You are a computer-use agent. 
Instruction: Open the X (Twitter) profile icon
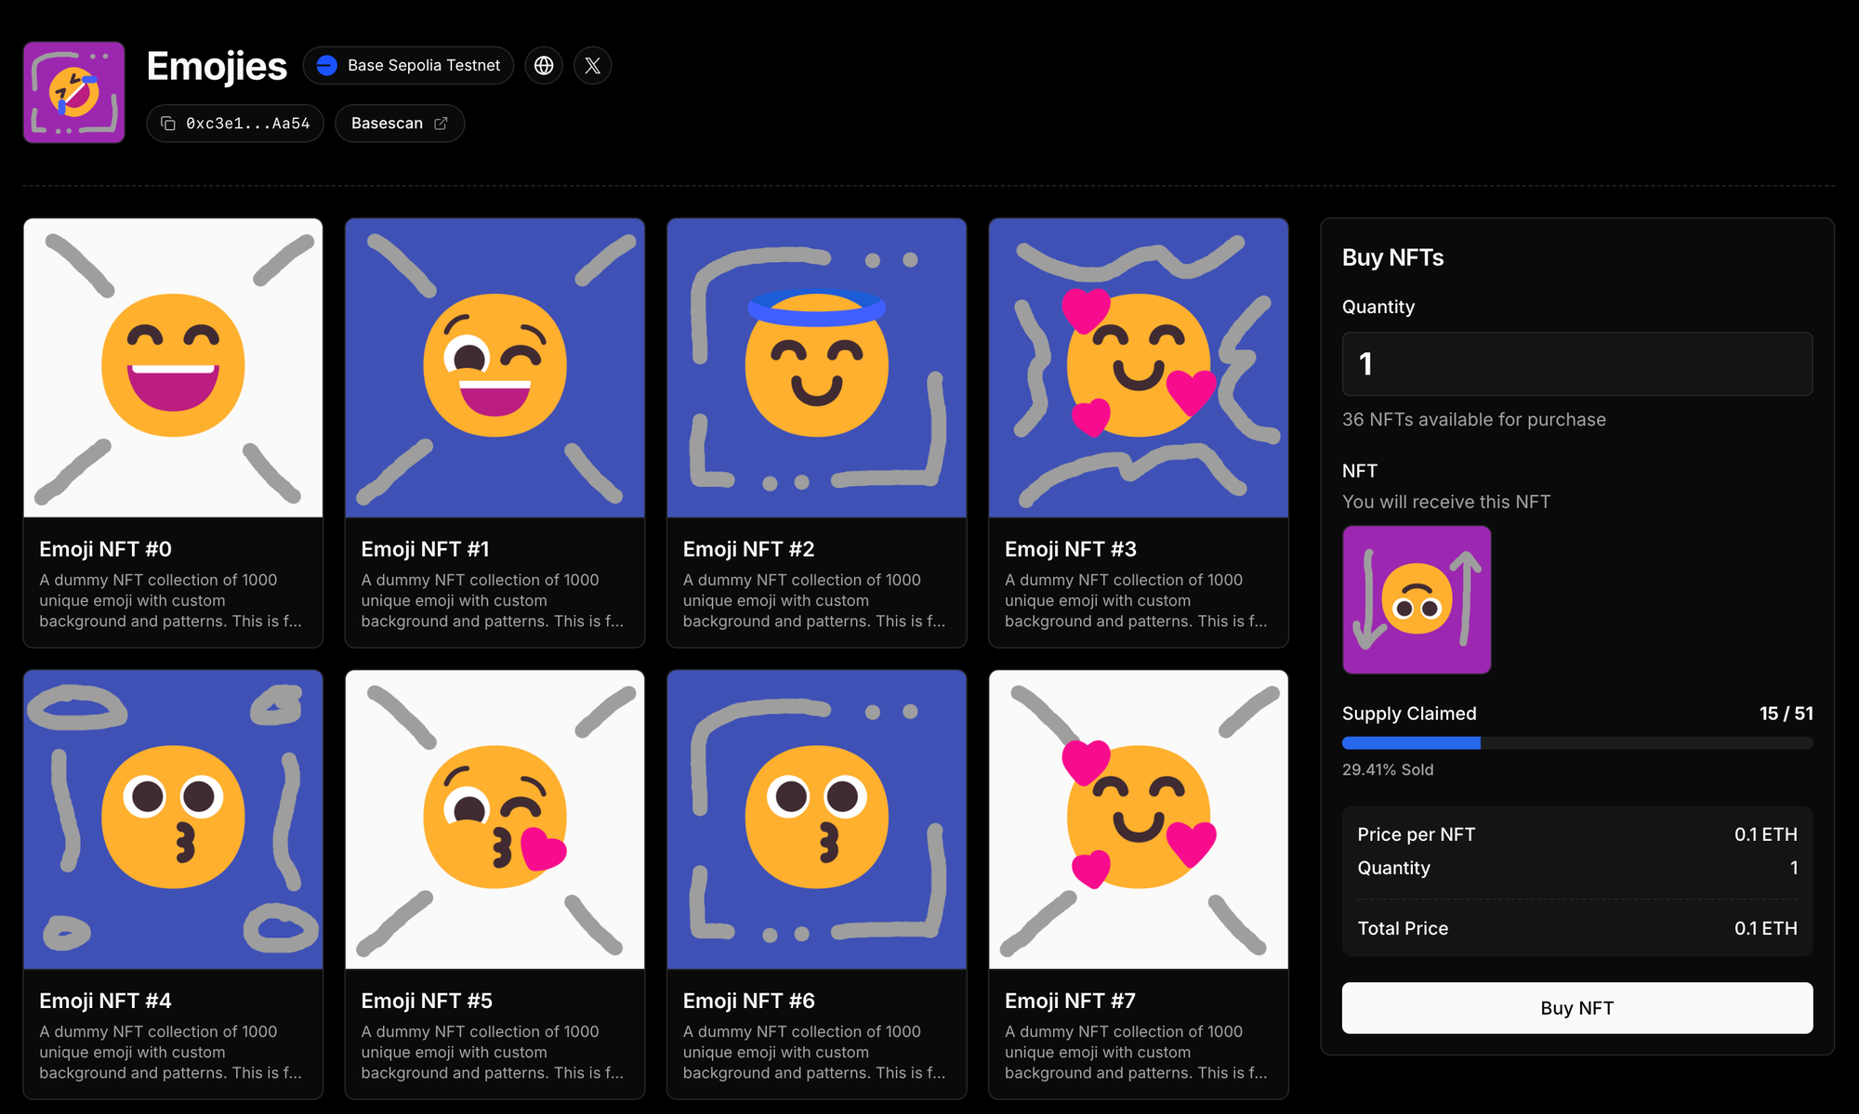pyautogui.click(x=592, y=66)
